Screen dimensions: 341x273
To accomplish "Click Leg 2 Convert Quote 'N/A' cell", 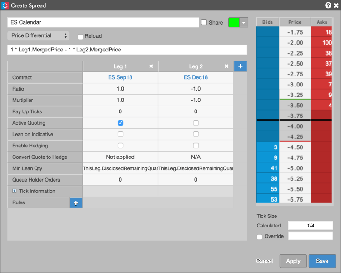I will click(196, 157).
